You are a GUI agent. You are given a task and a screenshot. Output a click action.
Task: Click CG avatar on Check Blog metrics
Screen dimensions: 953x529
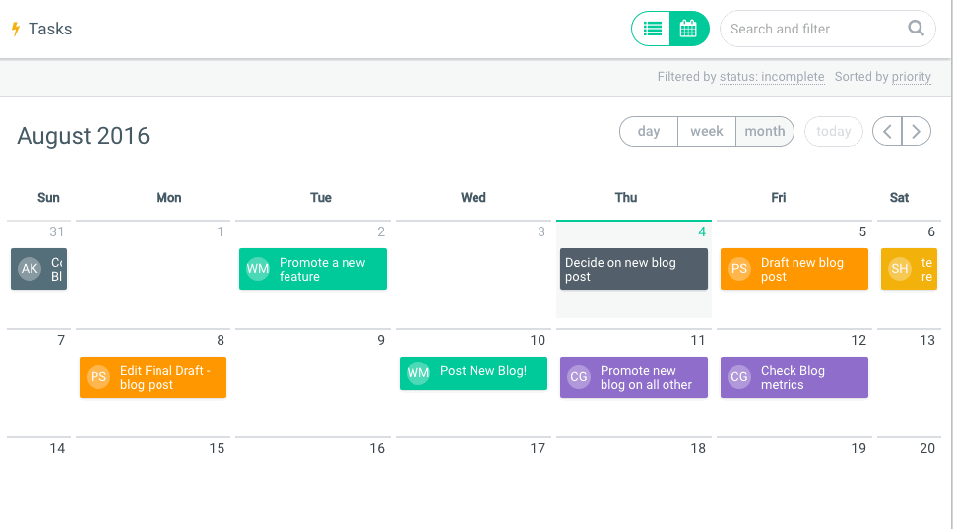point(739,377)
